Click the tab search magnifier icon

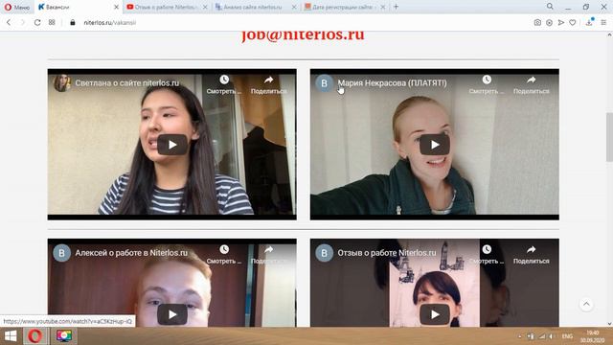point(550,7)
